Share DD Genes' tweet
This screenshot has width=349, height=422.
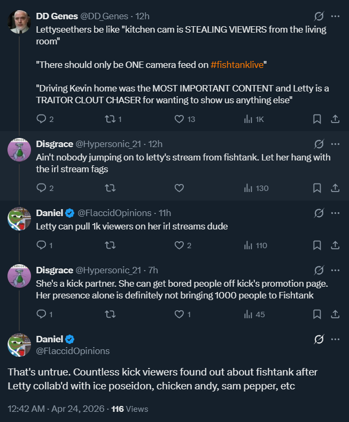335,119
